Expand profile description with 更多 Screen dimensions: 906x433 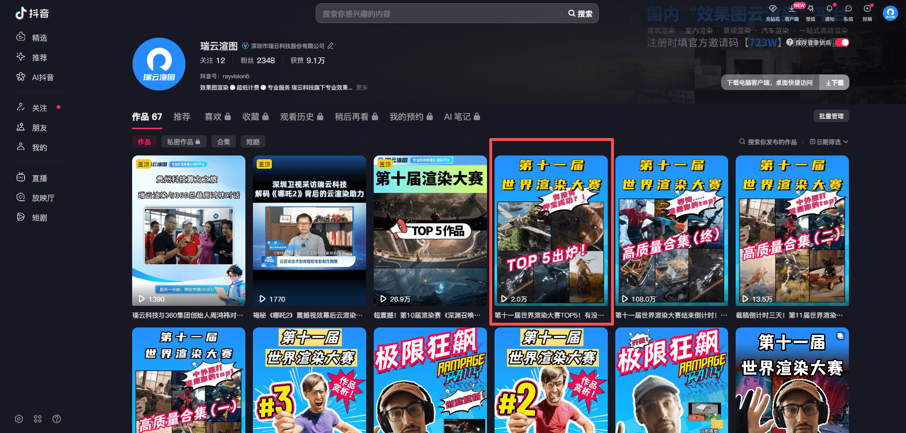tap(362, 88)
